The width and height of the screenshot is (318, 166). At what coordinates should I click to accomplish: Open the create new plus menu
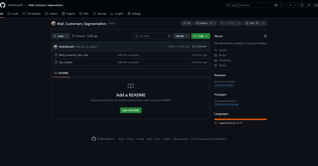[292, 5]
